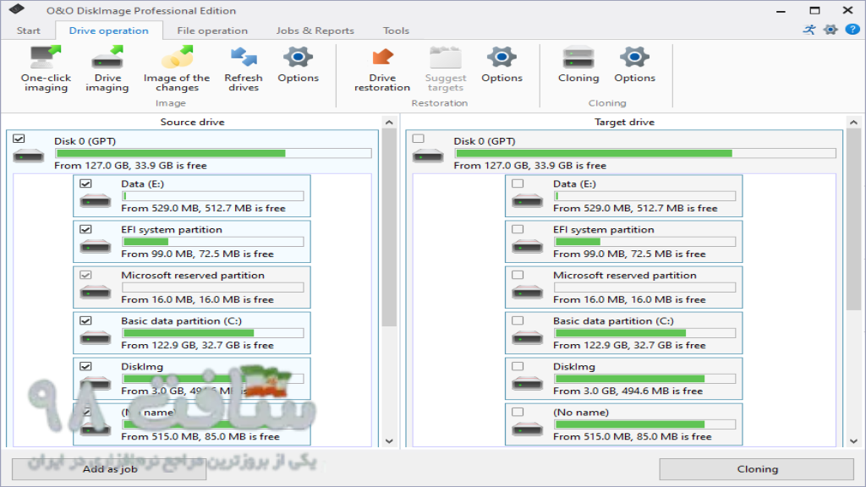The width and height of the screenshot is (866, 487).
Task: Switch to the Start tab
Action: click(28, 30)
